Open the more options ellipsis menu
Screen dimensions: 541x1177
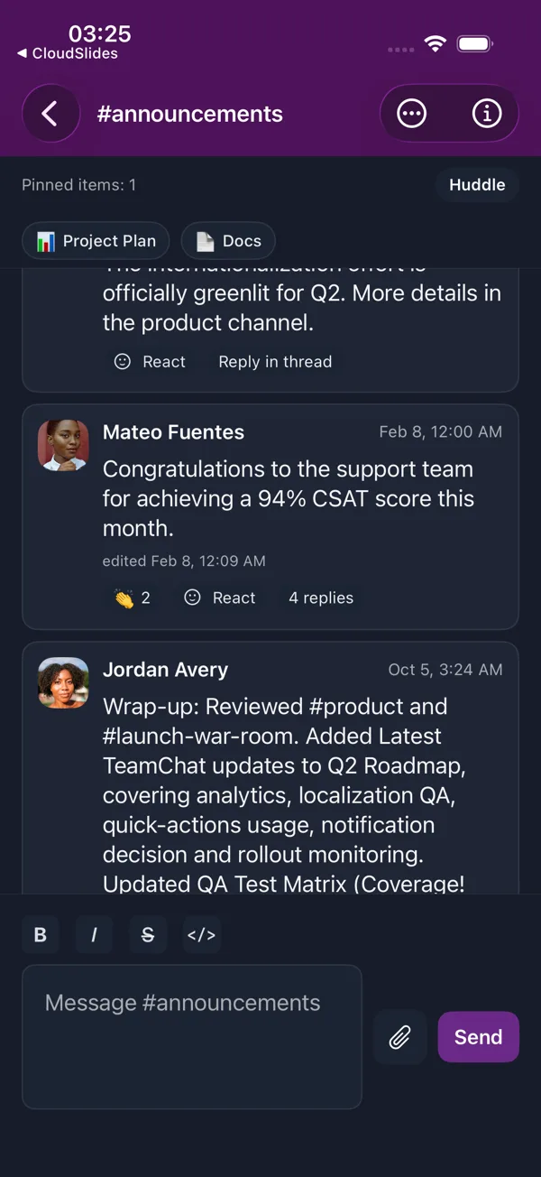[x=412, y=114]
